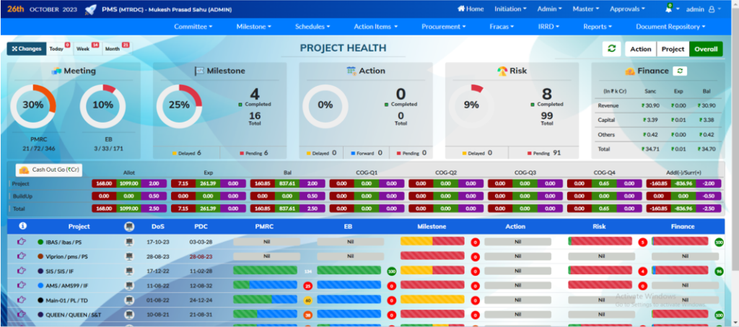Click the Cash Out Go button

pyautogui.click(x=48, y=169)
